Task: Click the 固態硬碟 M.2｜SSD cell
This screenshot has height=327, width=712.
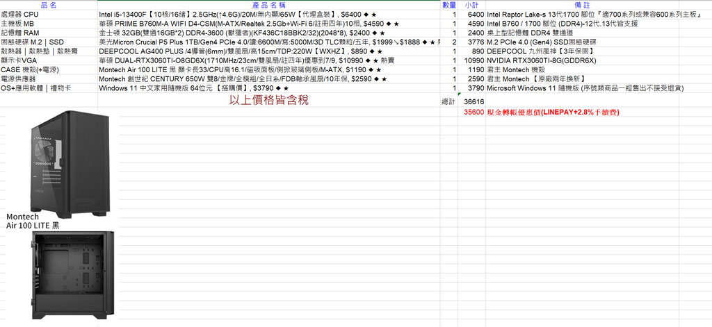Action: [49, 42]
